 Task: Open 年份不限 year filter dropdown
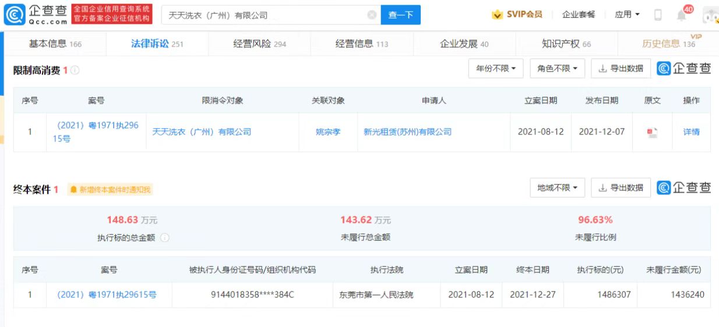496,69
